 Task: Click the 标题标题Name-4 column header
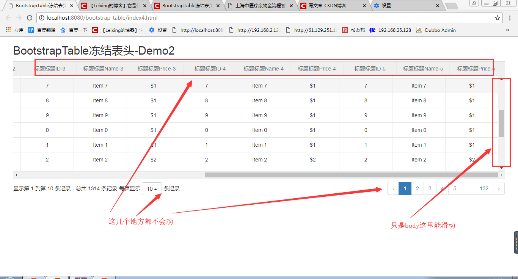[x=264, y=69]
